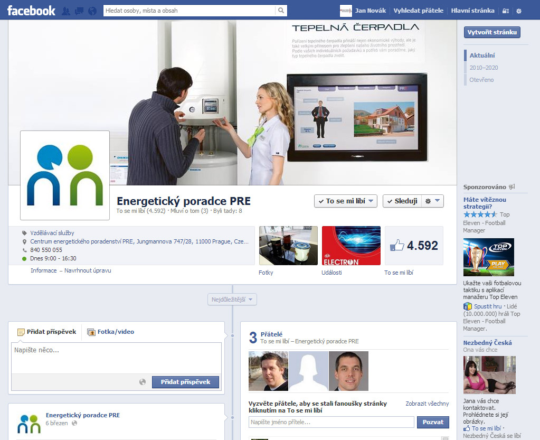Viewport: 540px width, 440px height.
Task: Open Zobrazit všechny friends link
Action: click(x=427, y=404)
